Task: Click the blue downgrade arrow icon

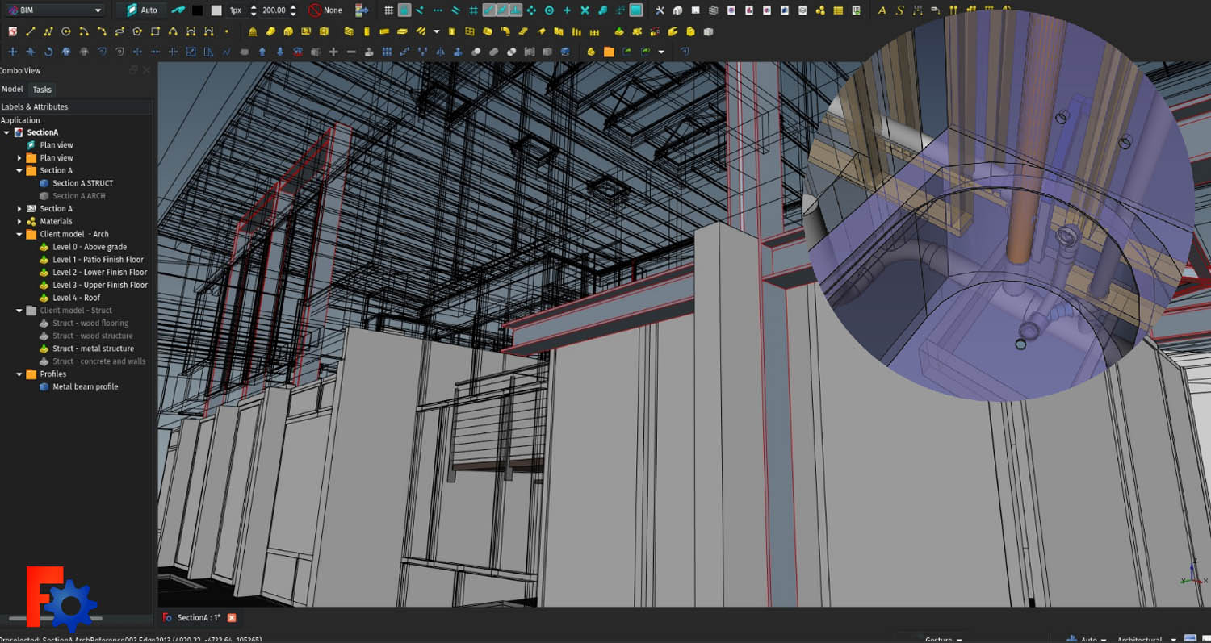Action: click(279, 52)
